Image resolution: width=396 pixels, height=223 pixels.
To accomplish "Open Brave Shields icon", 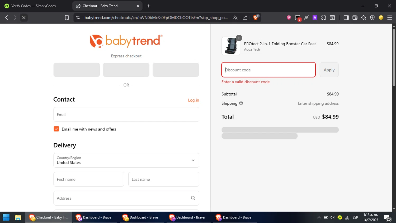I will pyautogui.click(x=256, y=17).
